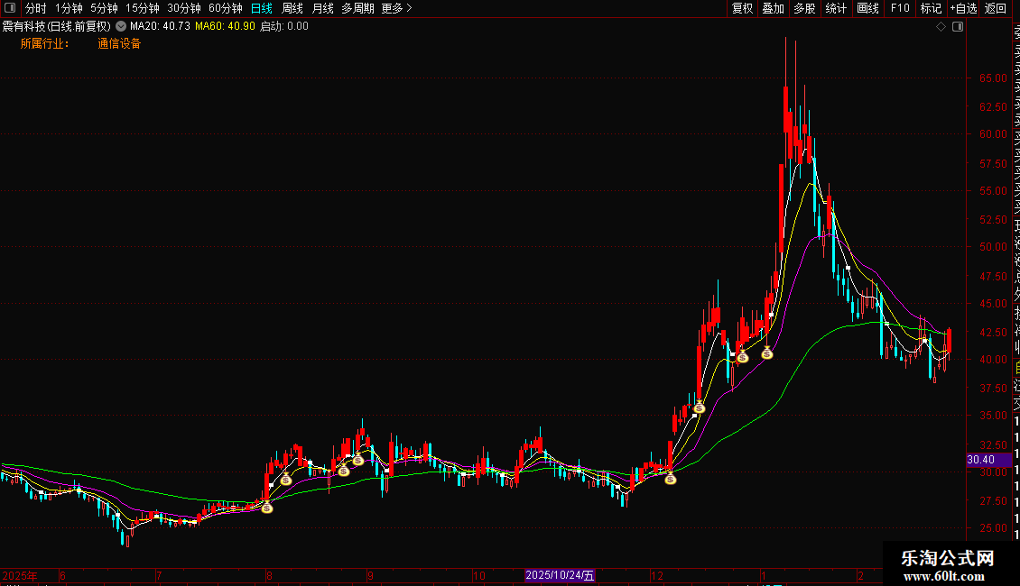Open F10 company info
Screen dimensions: 1020x586
point(900,8)
